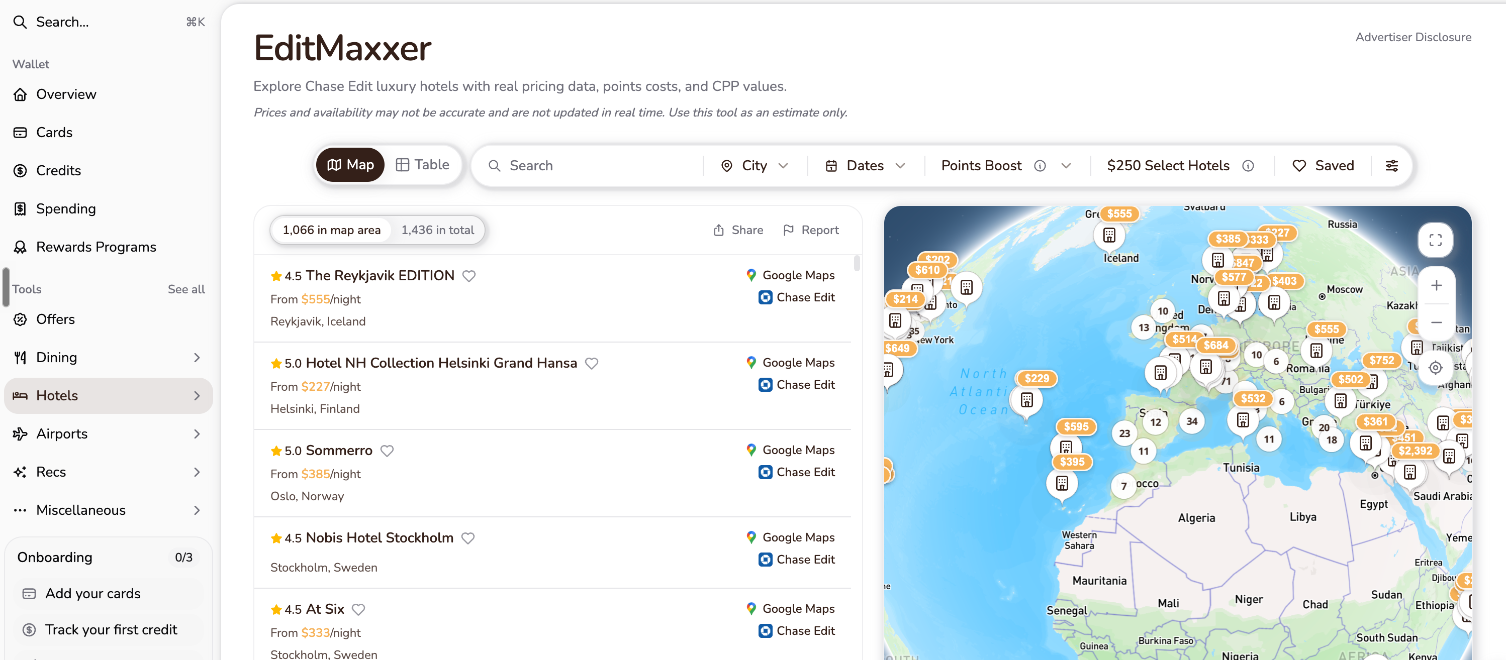Switch to Table view

click(x=422, y=165)
